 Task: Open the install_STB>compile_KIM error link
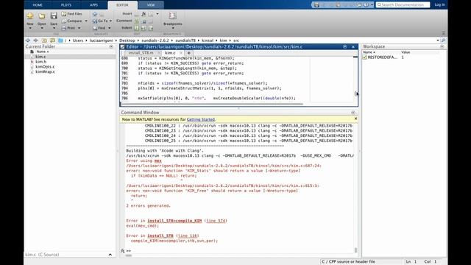pos(174,221)
